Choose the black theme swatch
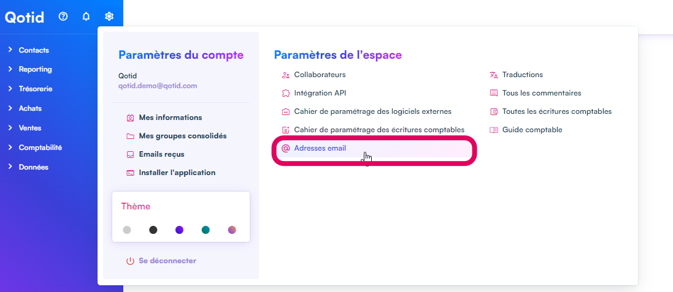This screenshot has width=673, height=292. [153, 230]
